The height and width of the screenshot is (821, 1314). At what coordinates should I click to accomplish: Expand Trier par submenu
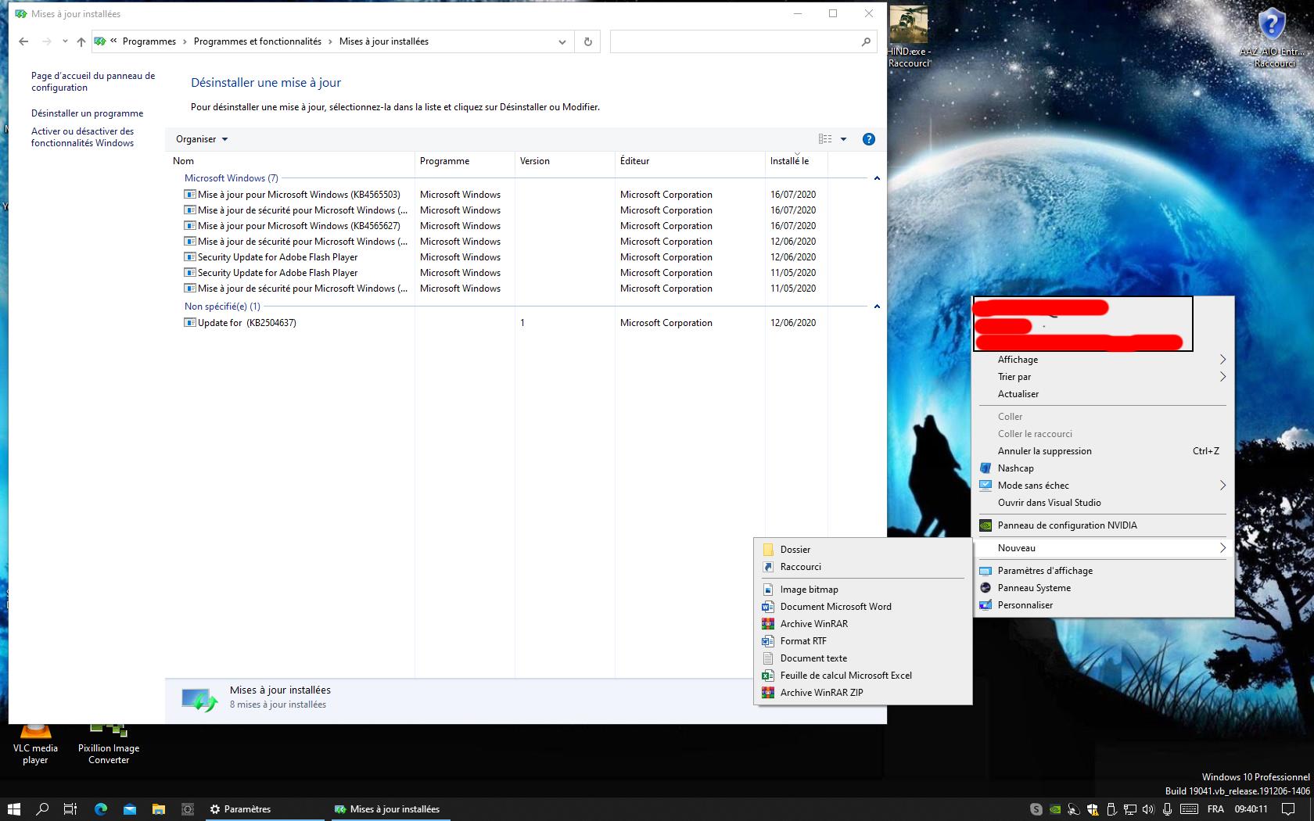[1103, 377]
